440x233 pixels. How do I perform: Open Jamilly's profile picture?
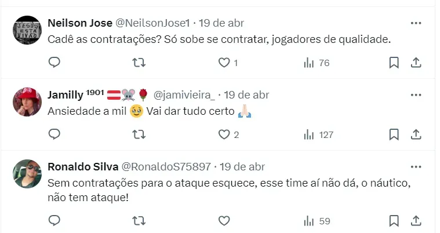[x=27, y=102]
